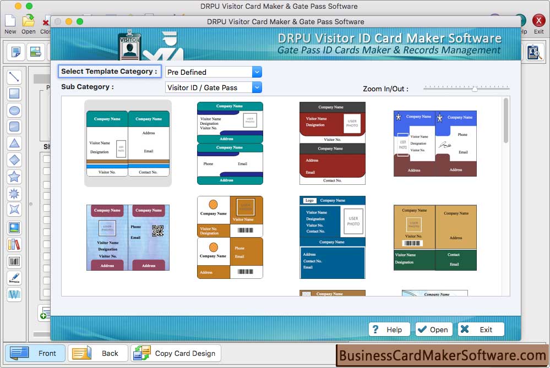Click the Help button in dialog
This screenshot has height=368, width=550.
[x=389, y=329]
